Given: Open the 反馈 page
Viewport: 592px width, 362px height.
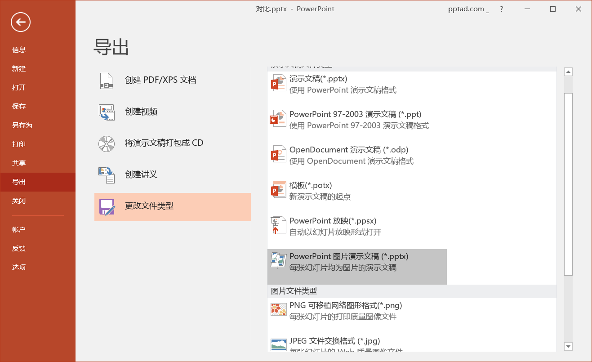Looking at the screenshot, I should 38,249.
